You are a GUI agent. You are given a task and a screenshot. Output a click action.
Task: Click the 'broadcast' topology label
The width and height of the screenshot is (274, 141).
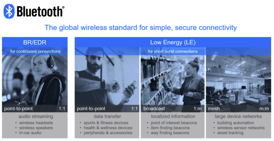[154, 109]
